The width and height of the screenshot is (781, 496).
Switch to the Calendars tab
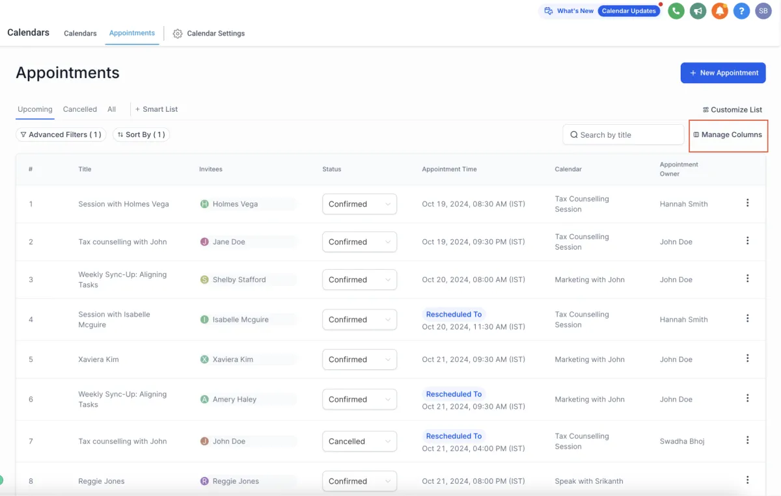pyautogui.click(x=80, y=33)
